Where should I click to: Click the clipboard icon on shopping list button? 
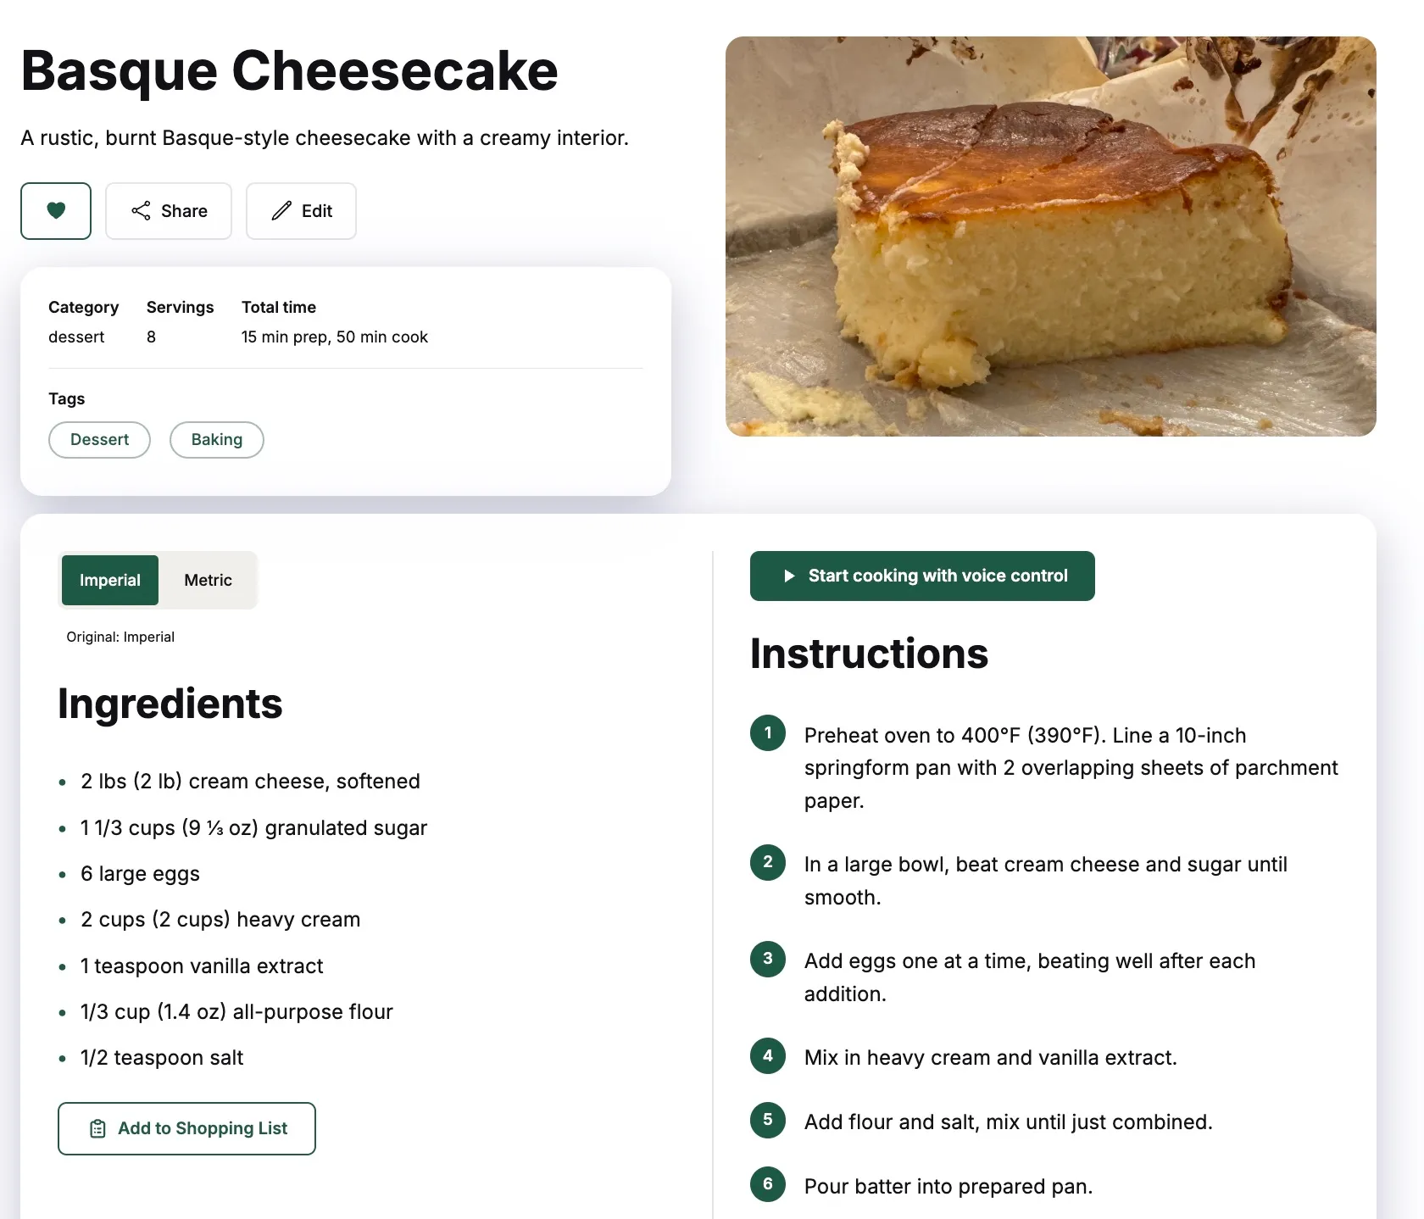(97, 1128)
